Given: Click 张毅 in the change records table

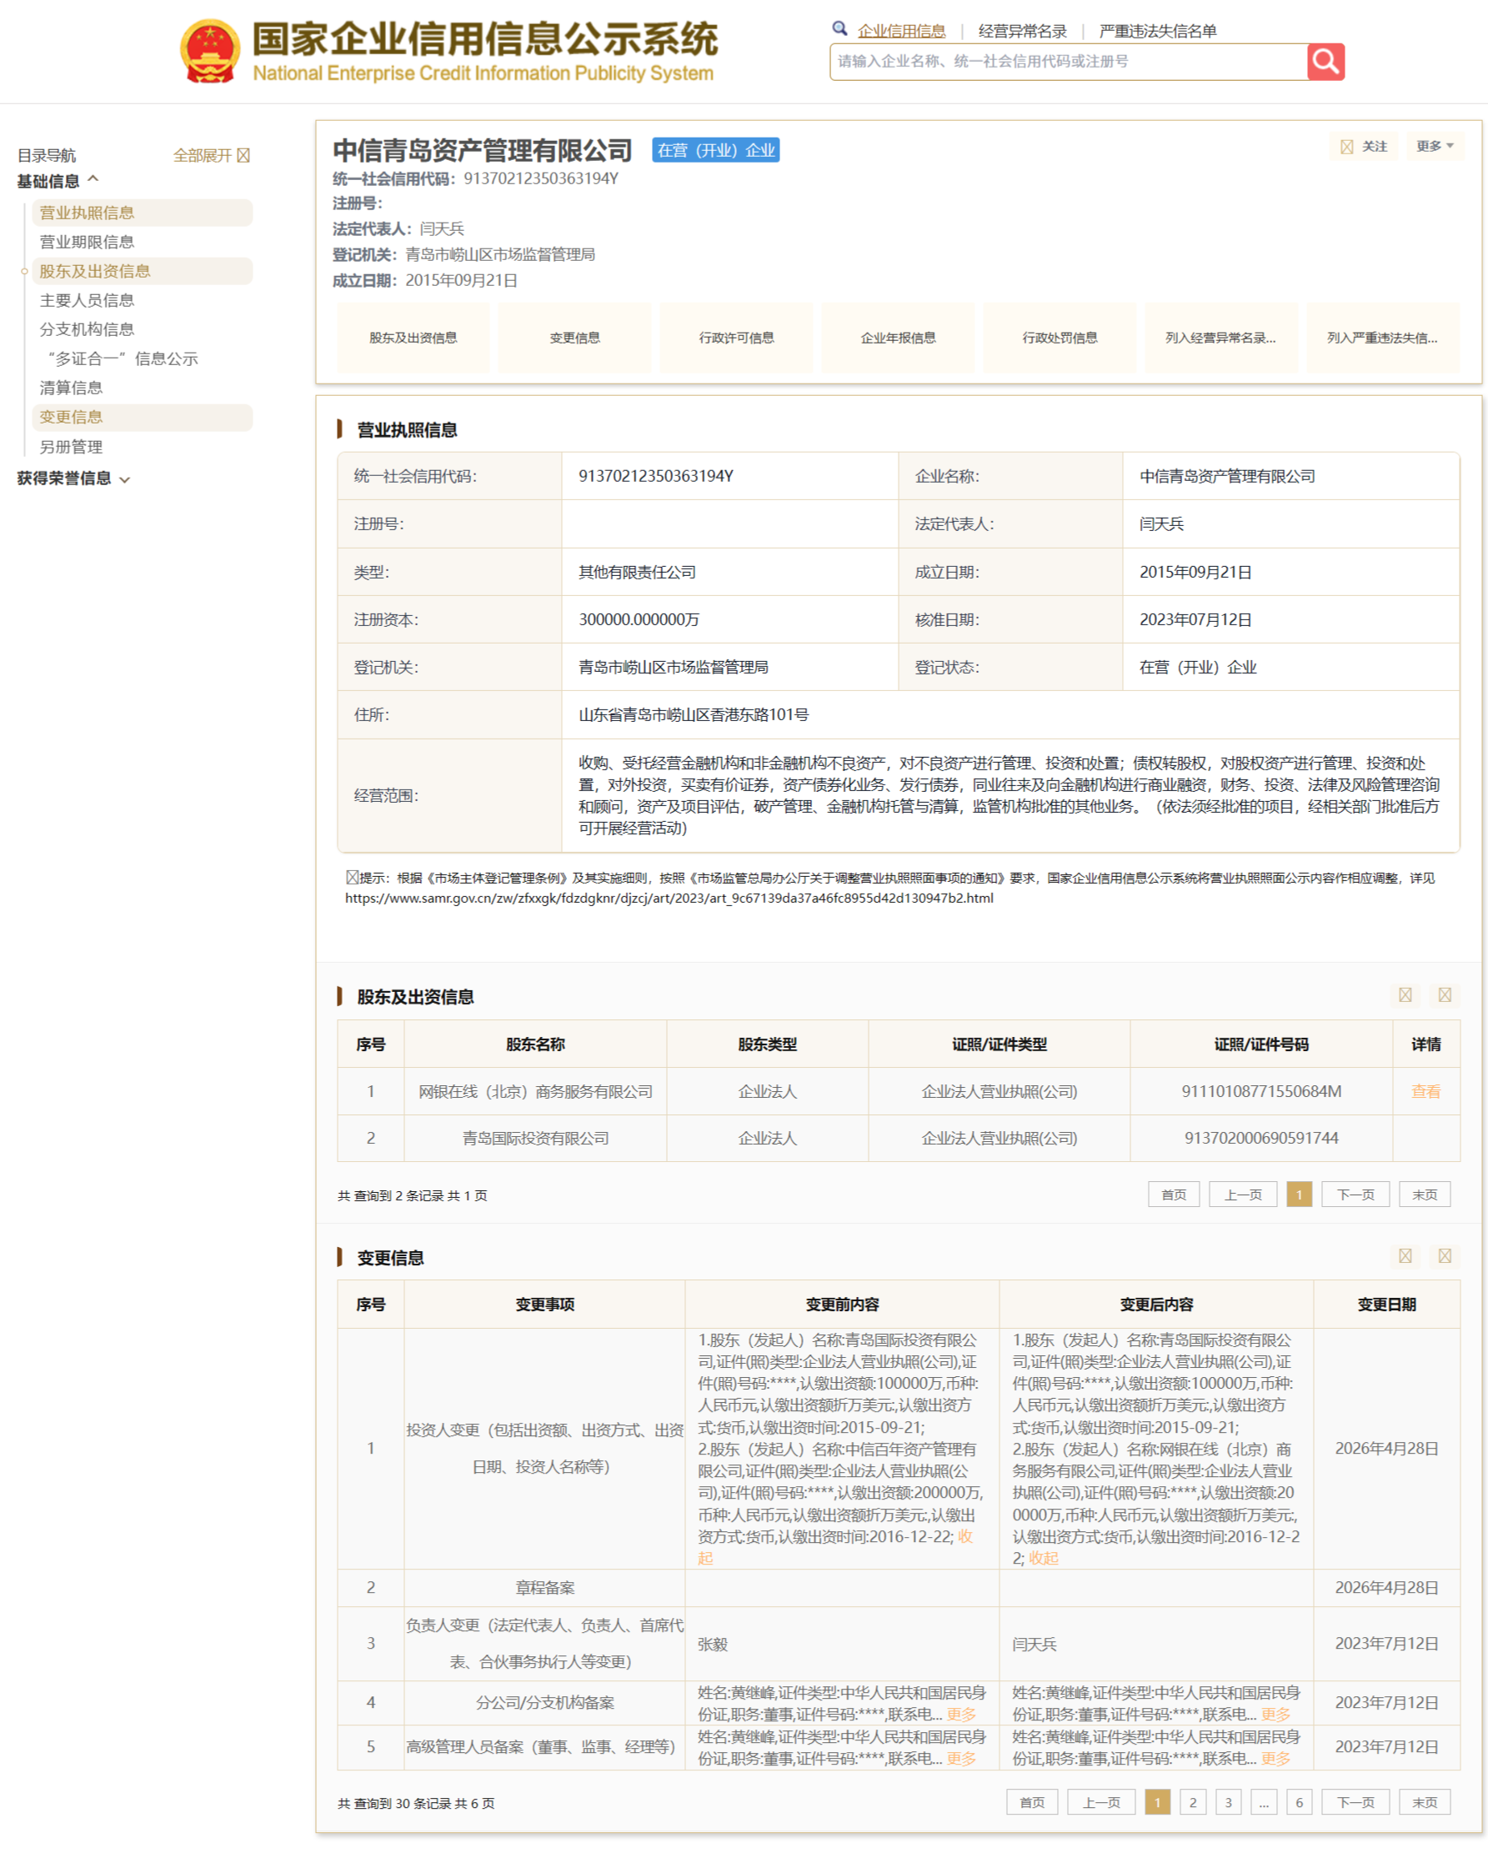Looking at the screenshot, I should pyautogui.click(x=713, y=1644).
